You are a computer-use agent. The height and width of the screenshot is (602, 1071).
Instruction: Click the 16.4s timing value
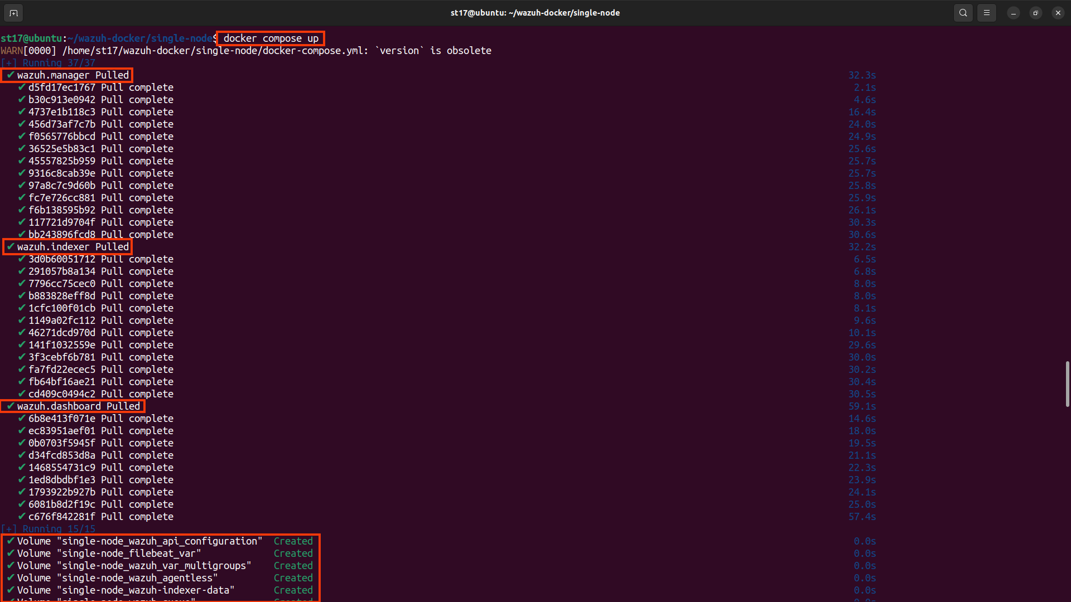tap(862, 112)
